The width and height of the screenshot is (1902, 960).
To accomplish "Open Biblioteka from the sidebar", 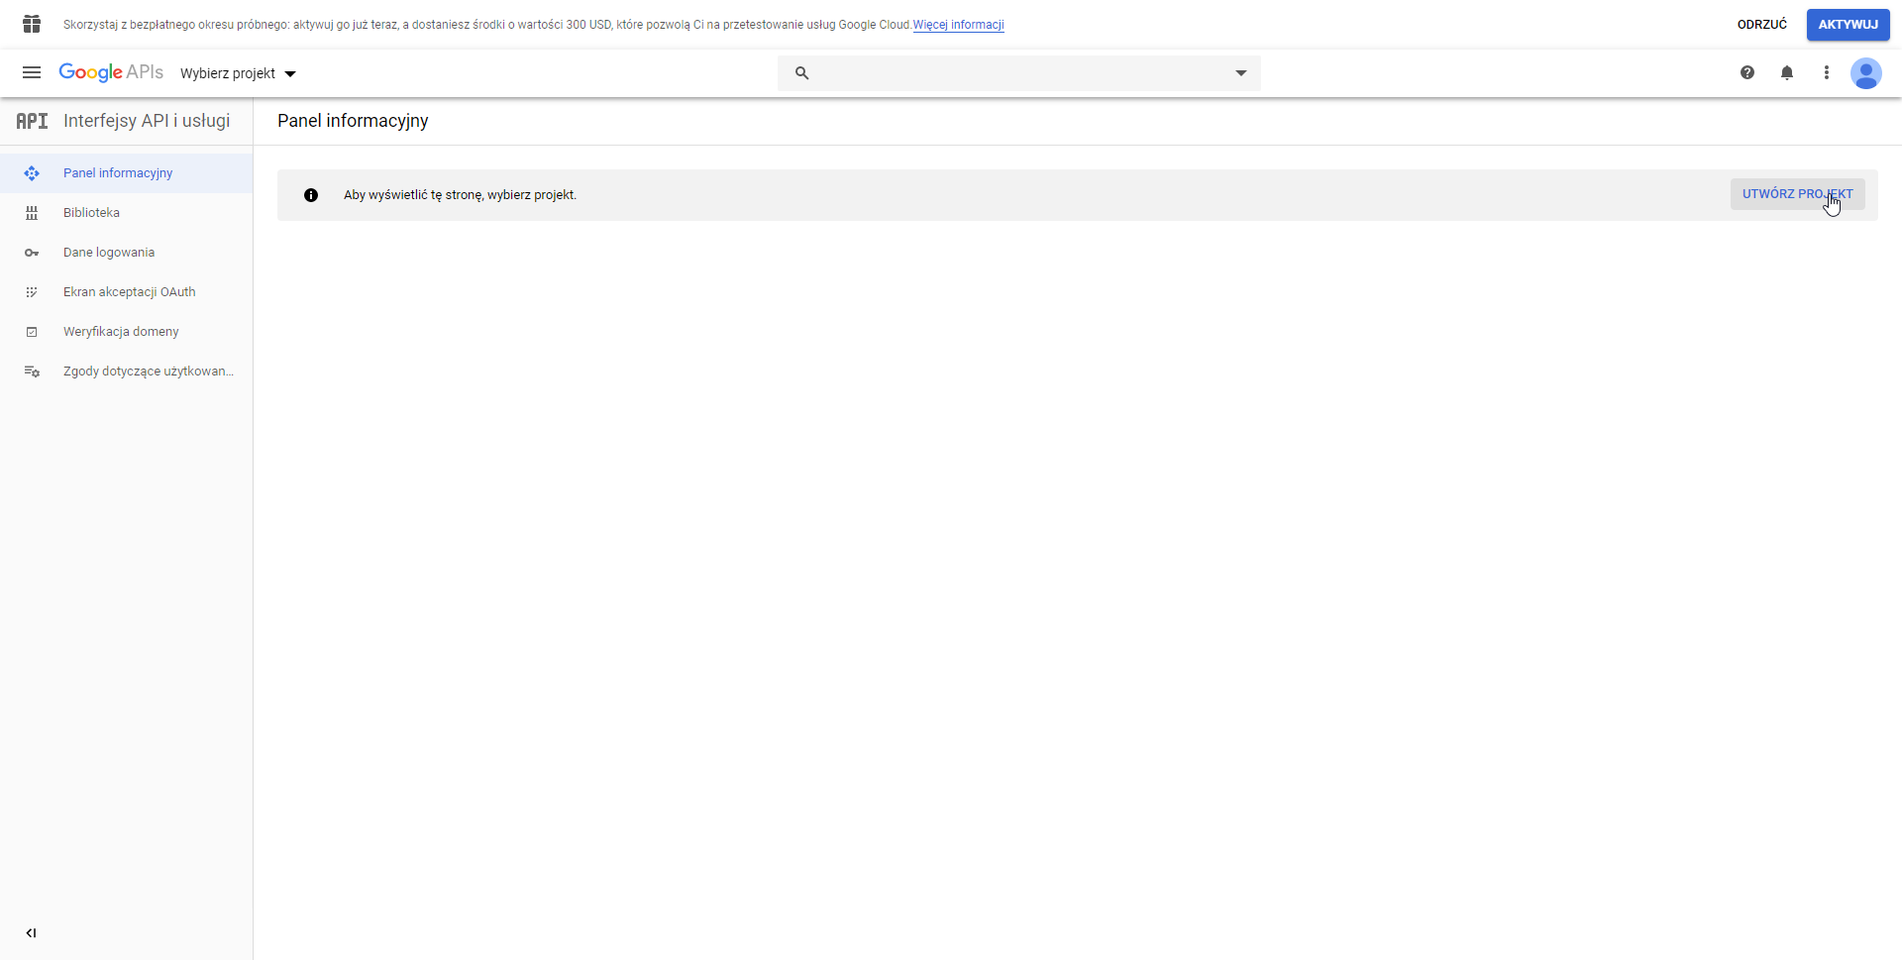I will 91,213.
